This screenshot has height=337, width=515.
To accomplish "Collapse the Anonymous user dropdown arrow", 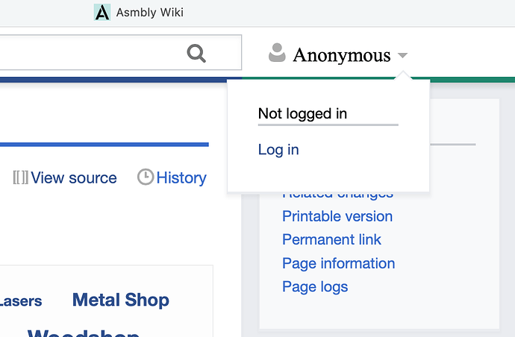I will [x=402, y=55].
